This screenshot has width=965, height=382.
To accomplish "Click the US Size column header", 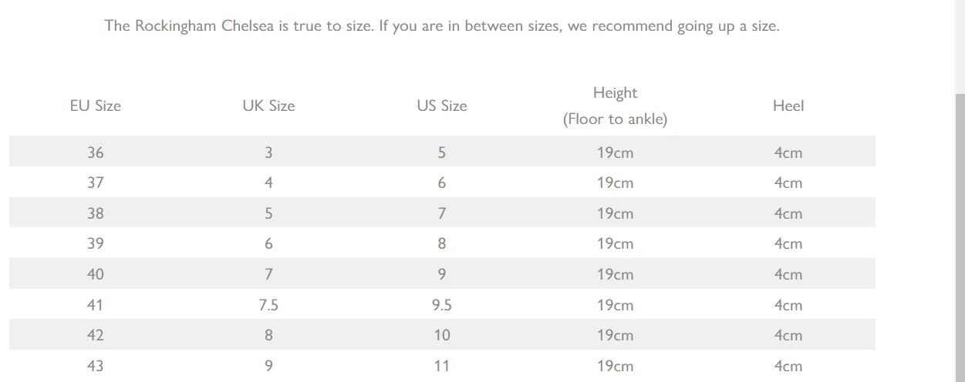I will pyautogui.click(x=442, y=106).
